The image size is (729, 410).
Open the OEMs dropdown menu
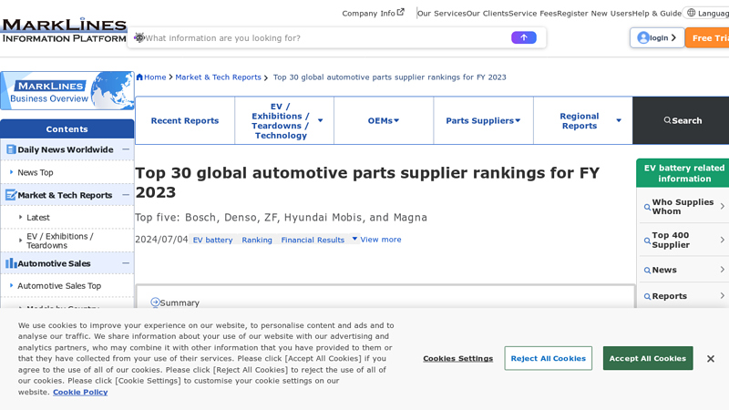click(x=384, y=120)
